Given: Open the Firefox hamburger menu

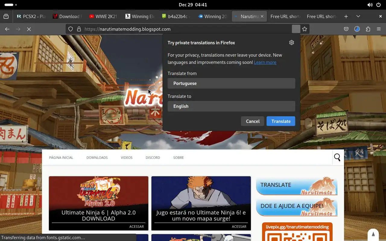Looking at the screenshot, I should point(379,29).
